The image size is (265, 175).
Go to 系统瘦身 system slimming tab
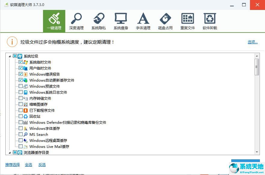click(x=121, y=21)
